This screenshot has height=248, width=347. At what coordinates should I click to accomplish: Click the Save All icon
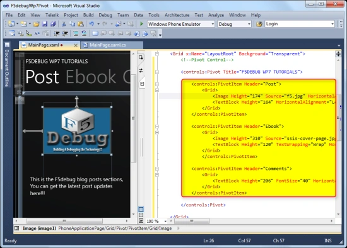(x=53, y=24)
